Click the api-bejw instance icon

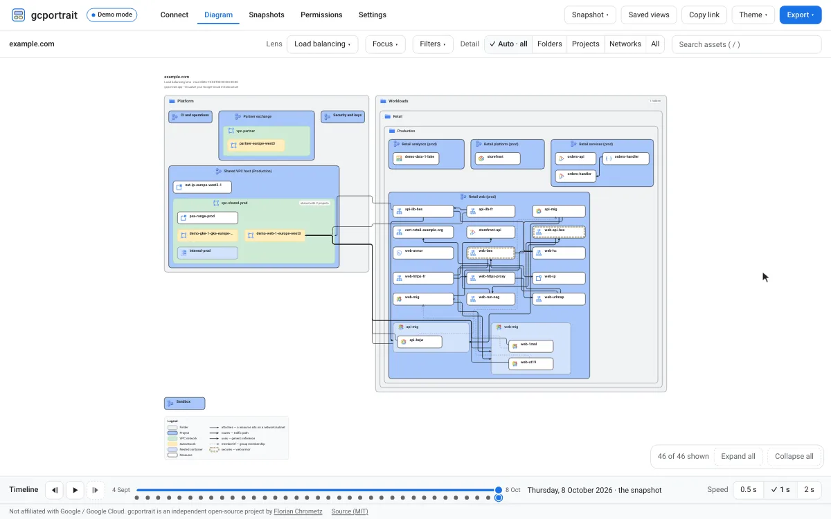click(x=403, y=340)
